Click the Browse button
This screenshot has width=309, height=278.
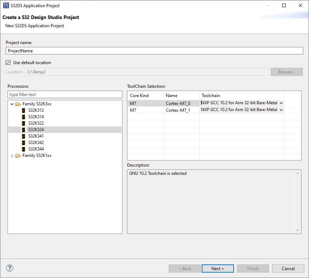(x=286, y=72)
